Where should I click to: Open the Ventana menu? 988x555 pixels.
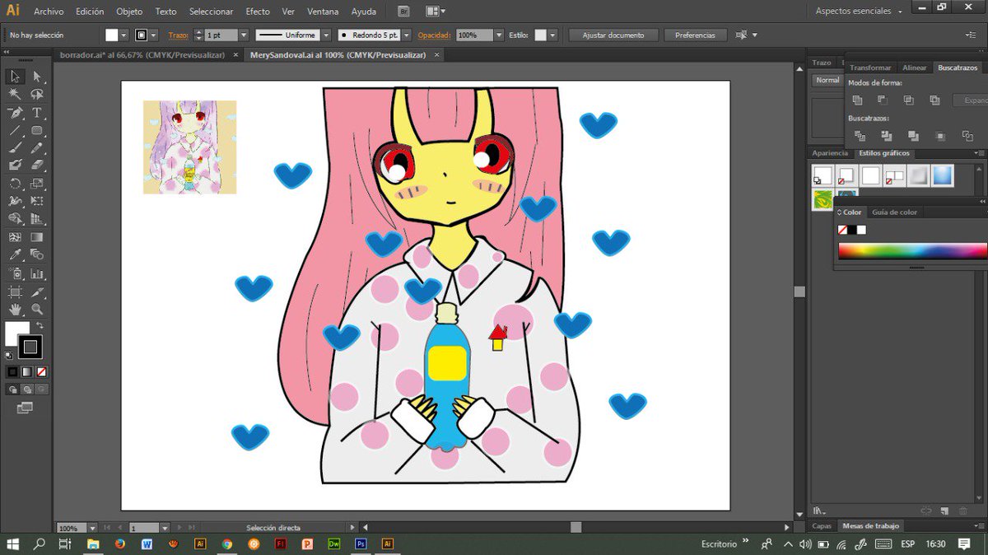tap(323, 12)
